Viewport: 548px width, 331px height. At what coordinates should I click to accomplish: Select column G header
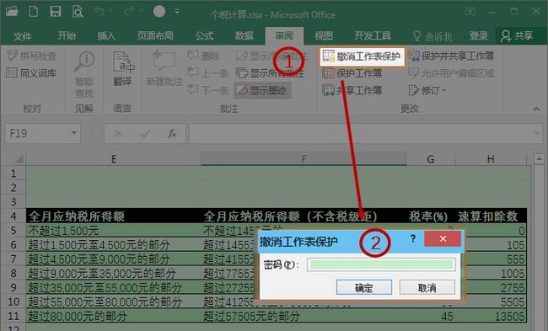[431, 159]
